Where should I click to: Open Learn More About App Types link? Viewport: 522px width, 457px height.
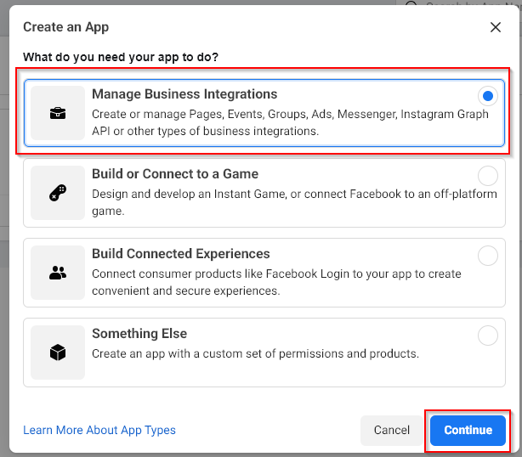pyautogui.click(x=99, y=431)
